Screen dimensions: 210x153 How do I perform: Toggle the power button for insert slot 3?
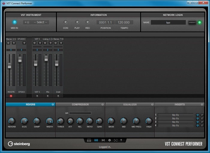coord(197,122)
